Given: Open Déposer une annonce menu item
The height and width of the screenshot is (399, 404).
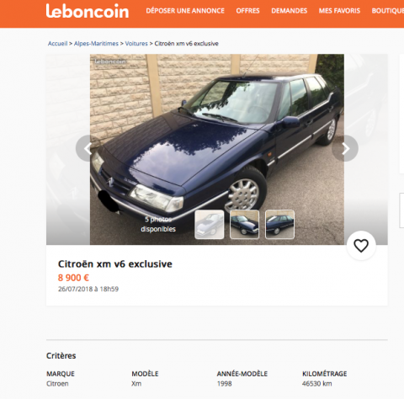Looking at the screenshot, I should (x=185, y=11).
